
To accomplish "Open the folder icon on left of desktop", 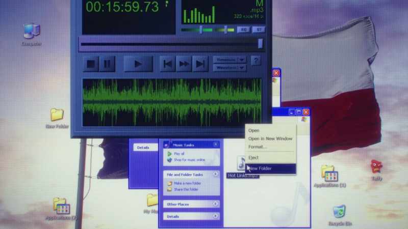I will tap(57, 114).
